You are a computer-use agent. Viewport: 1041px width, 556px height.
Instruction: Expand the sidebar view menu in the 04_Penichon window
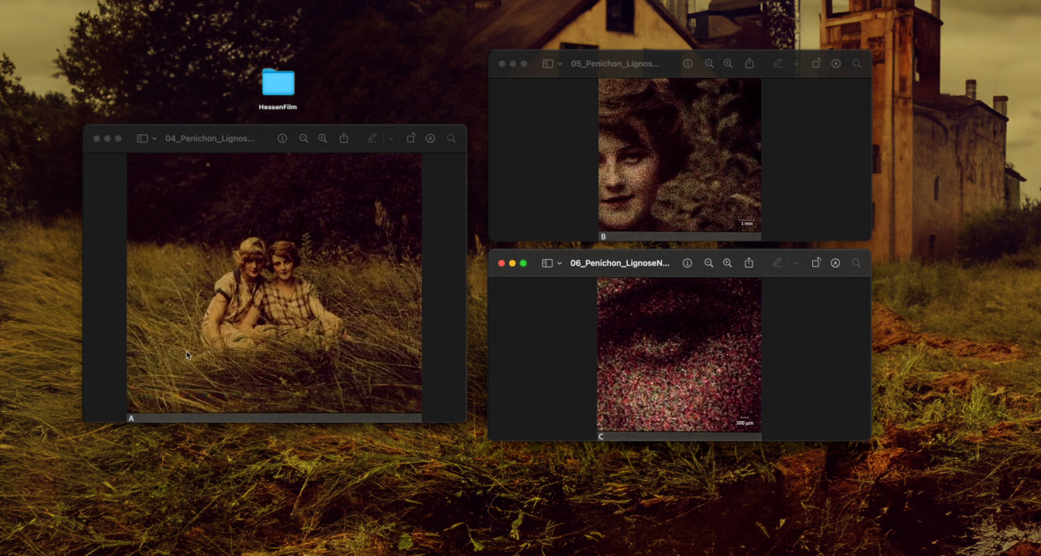(x=154, y=138)
